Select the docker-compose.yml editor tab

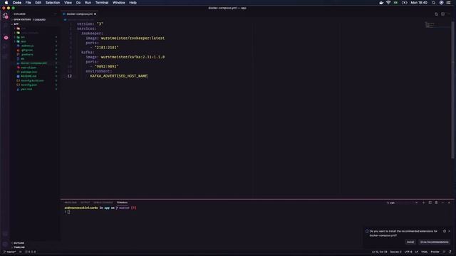(79, 14)
